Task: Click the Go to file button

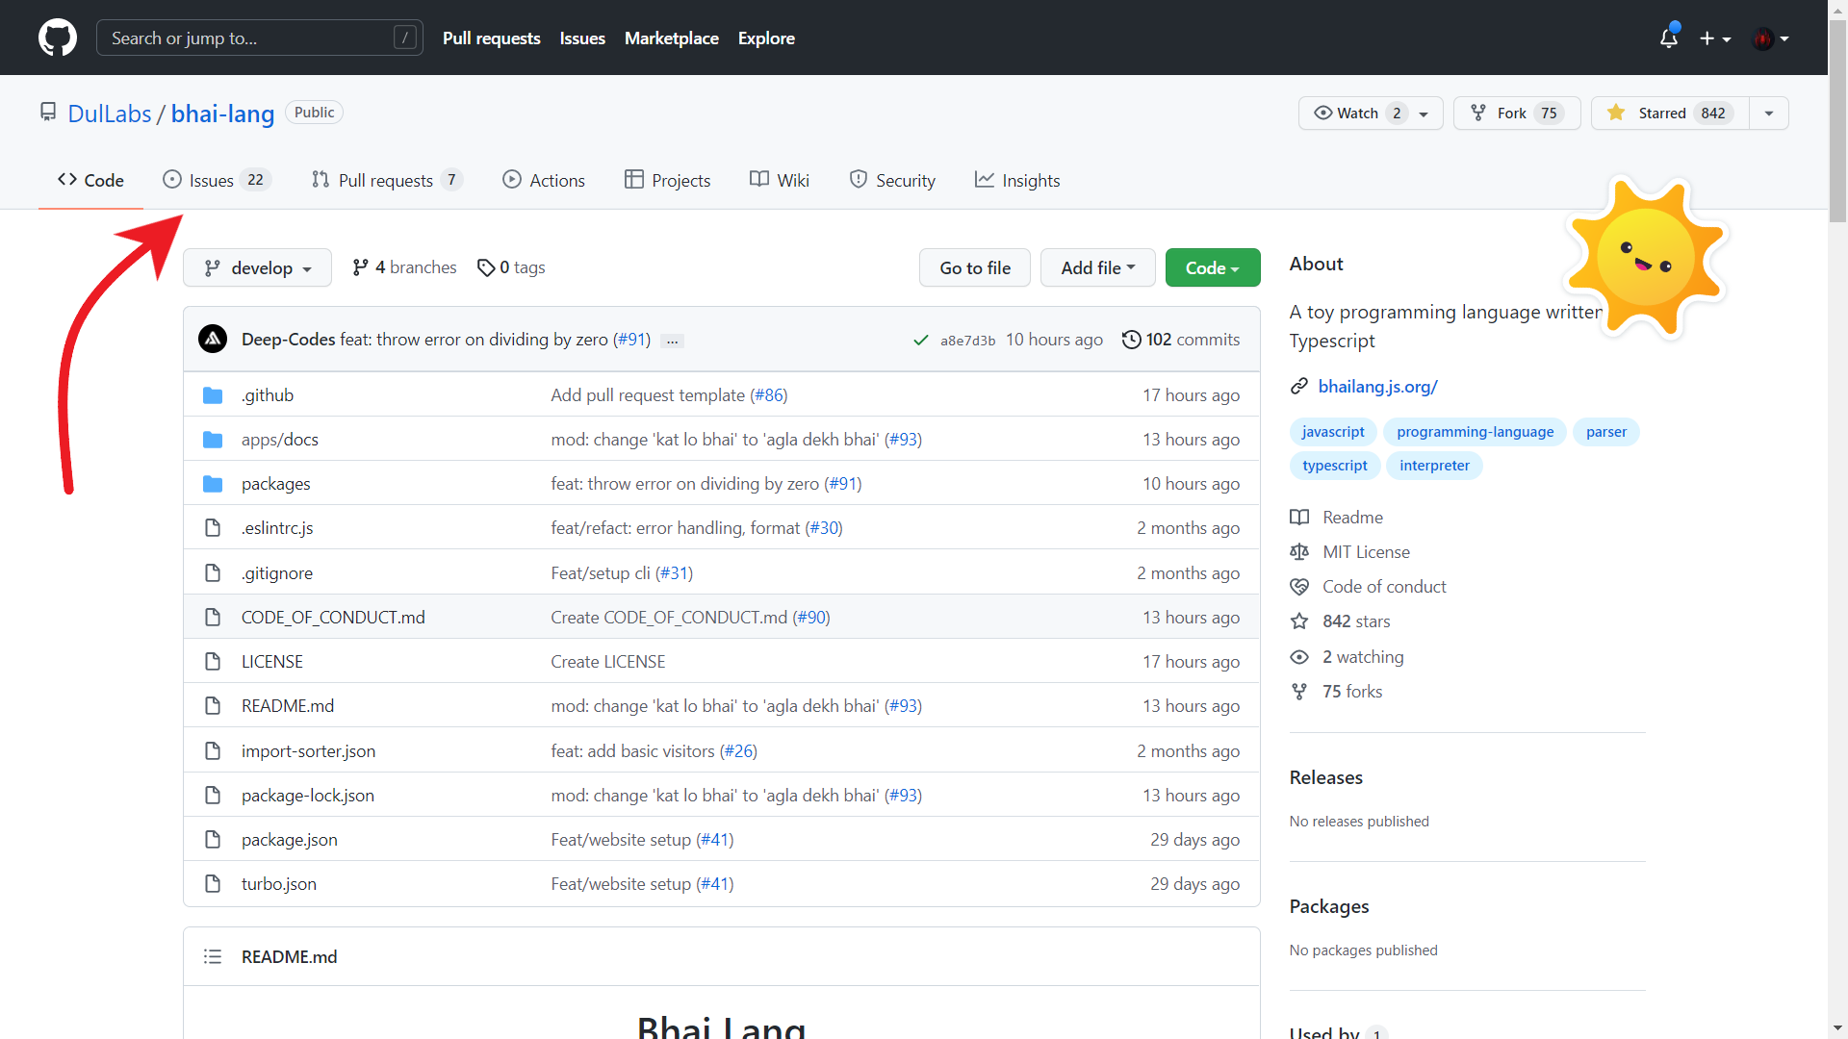Action: point(975,267)
